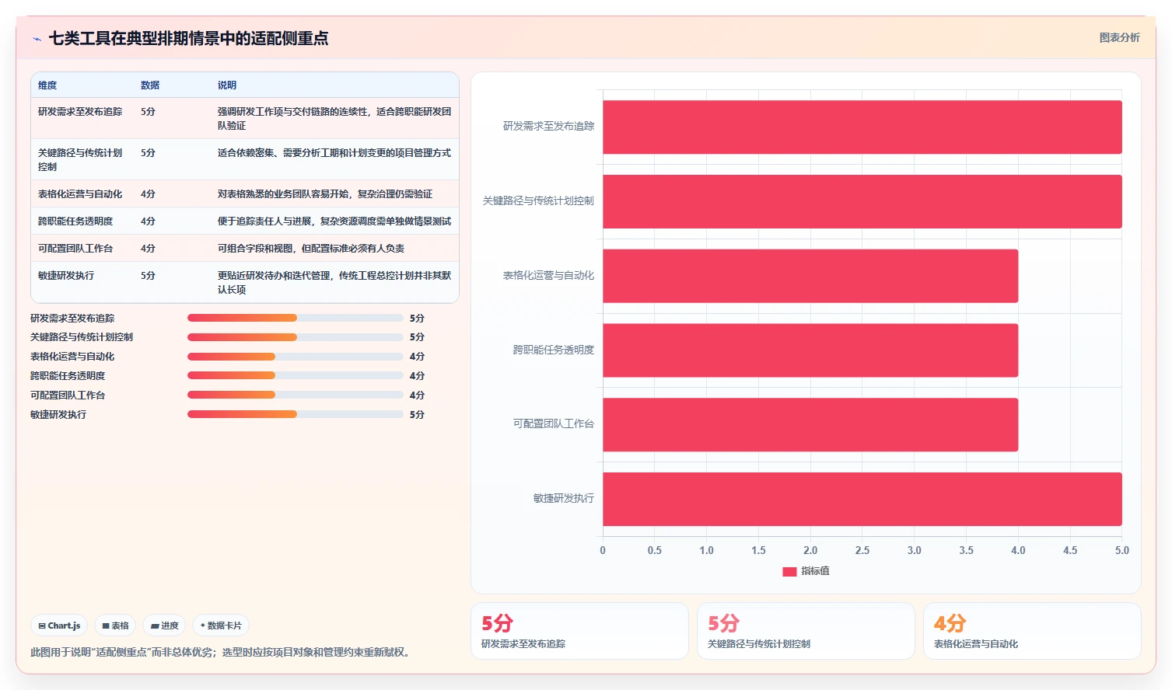Click the Chart.js tag

tap(59, 626)
